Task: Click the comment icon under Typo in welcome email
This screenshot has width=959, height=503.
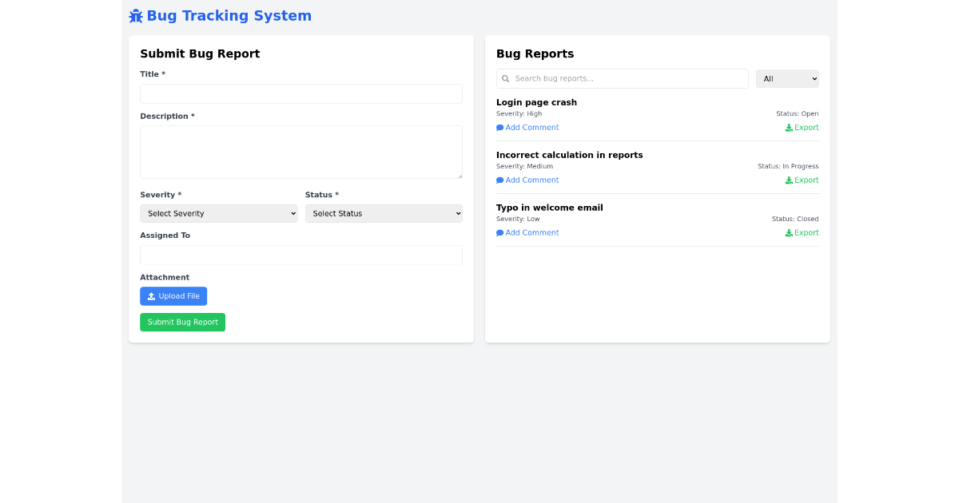Action: [499, 232]
